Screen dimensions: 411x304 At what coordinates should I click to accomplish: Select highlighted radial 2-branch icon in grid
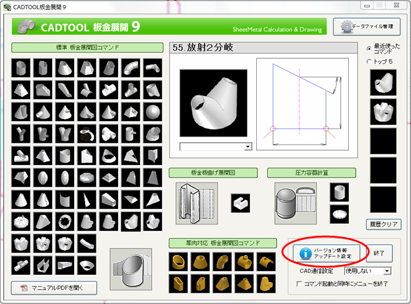(131, 221)
